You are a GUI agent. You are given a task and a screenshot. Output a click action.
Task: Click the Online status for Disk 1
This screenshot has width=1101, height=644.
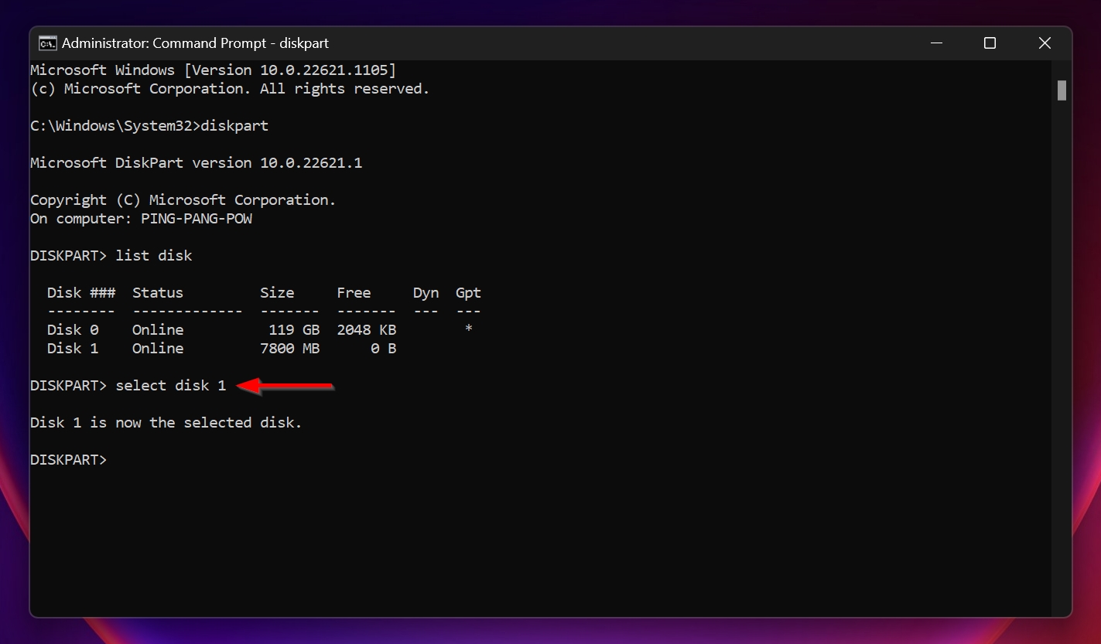coord(158,349)
